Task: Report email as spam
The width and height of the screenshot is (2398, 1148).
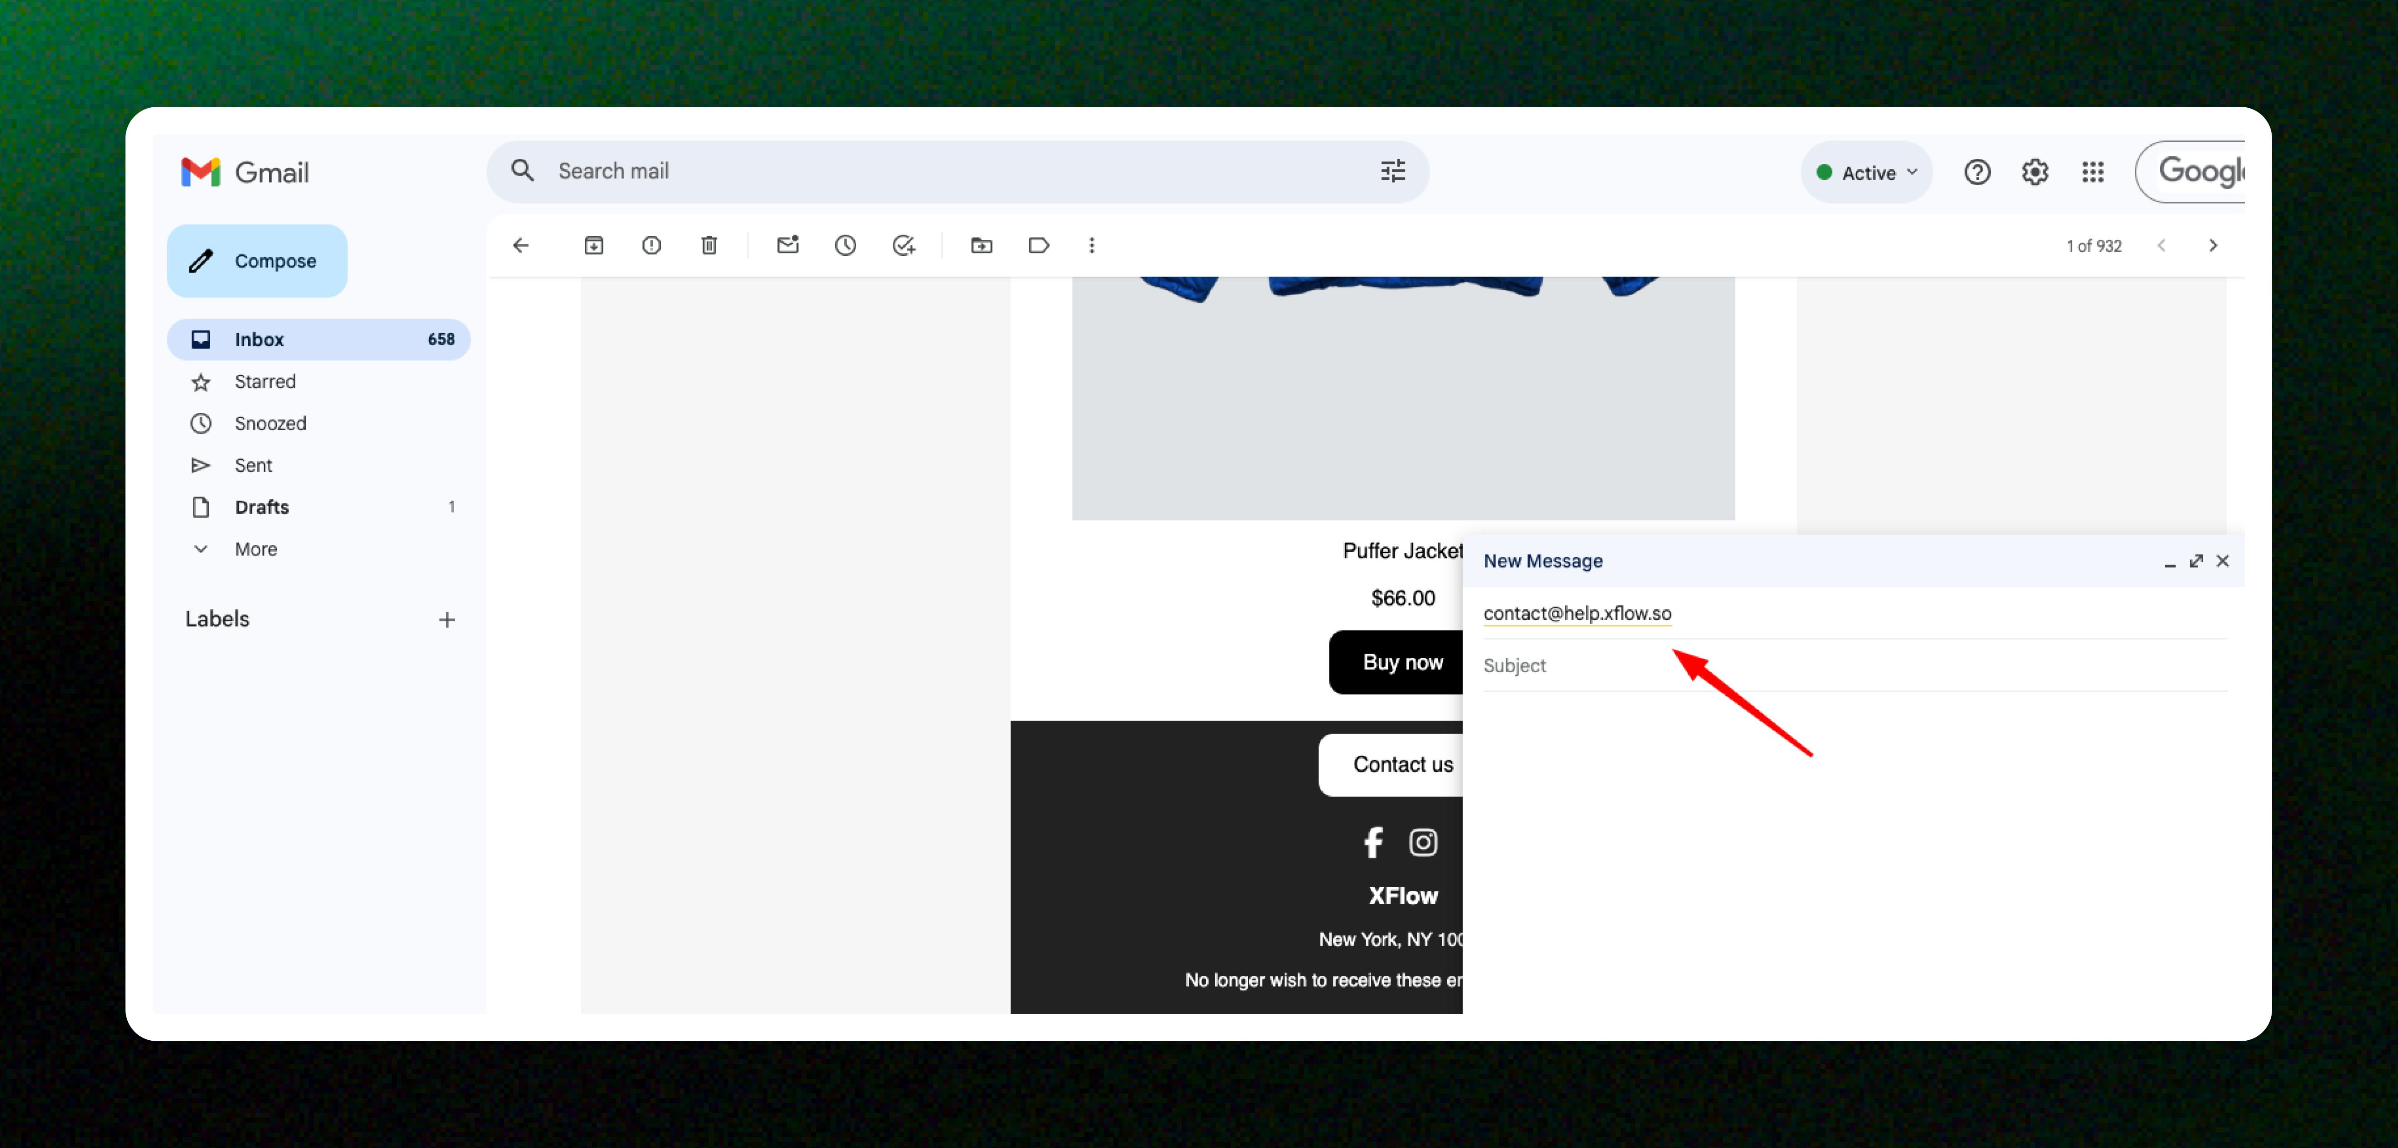Action: click(652, 246)
